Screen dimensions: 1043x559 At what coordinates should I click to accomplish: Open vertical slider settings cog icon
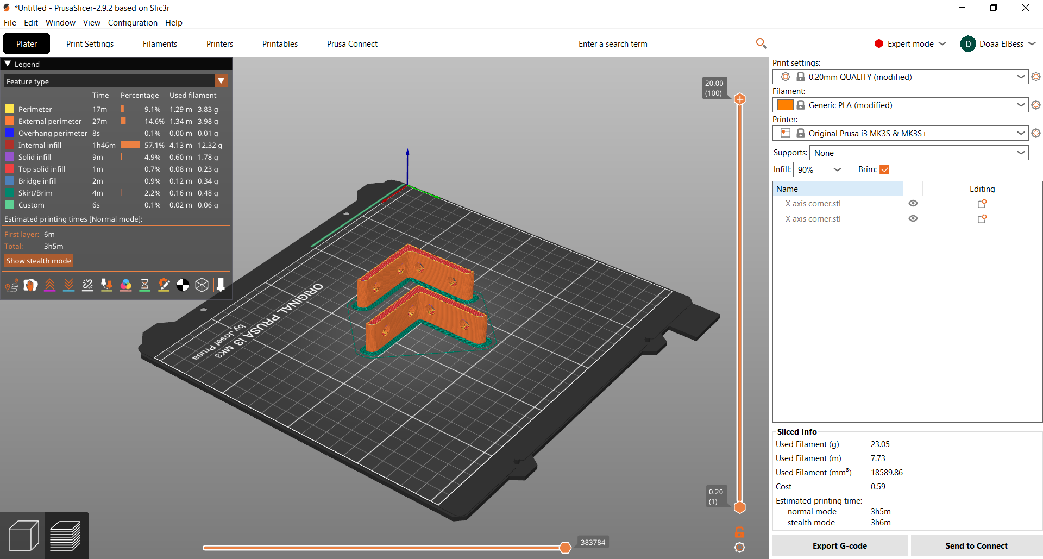[x=740, y=548]
